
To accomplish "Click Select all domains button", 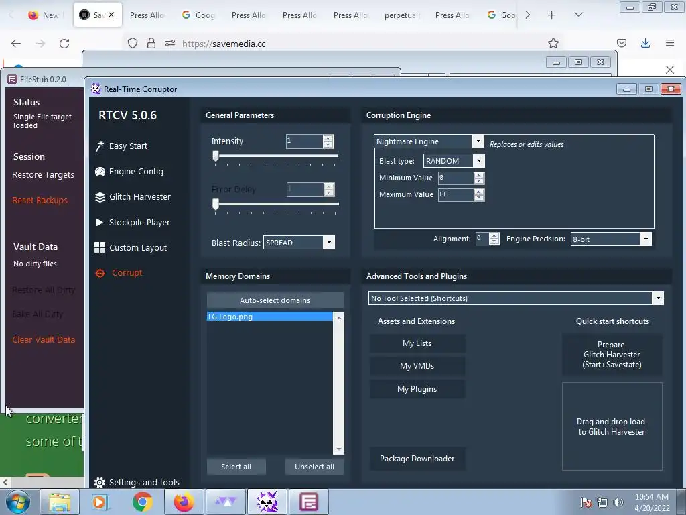I will pyautogui.click(x=236, y=467).
